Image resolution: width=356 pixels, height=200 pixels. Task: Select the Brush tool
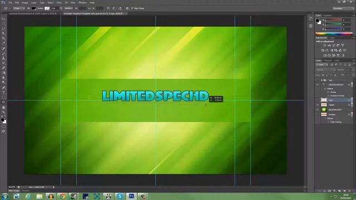coord(3,53)
